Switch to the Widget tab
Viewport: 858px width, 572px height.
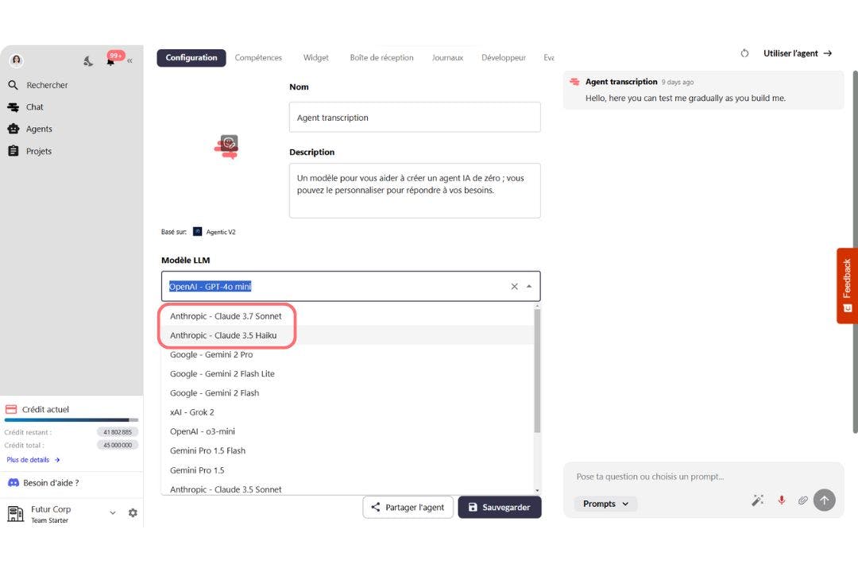pos(315,57)
